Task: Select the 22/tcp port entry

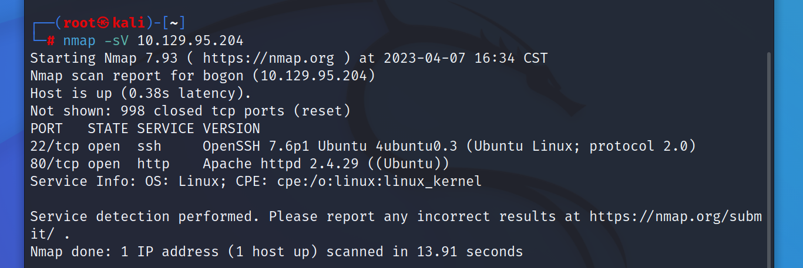Action: pyautogui.click(x=55, y=146)
